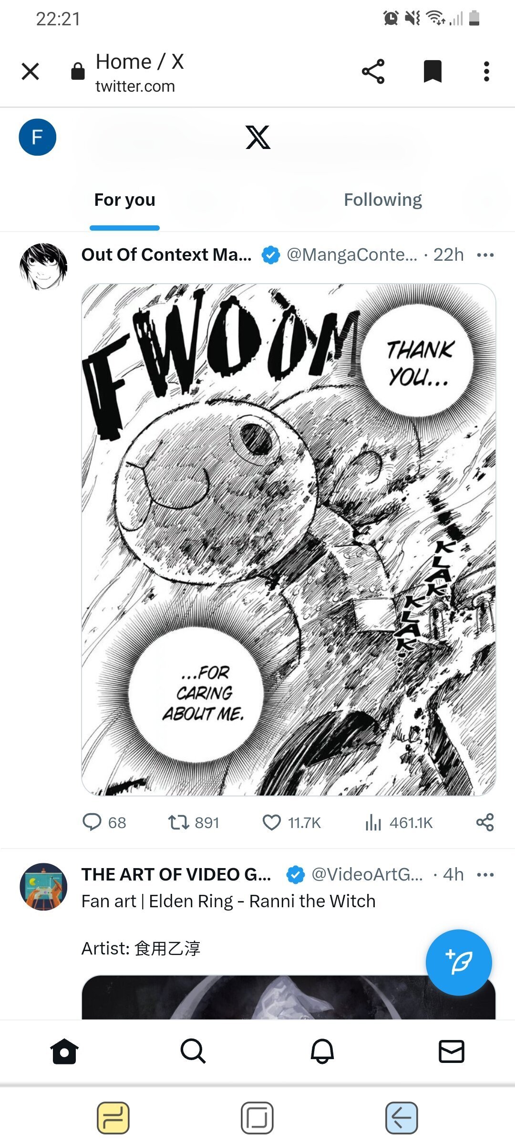This screenshot has width=515, height=1146.
Task: Open THE ART OF VIDEO G... profile name
Action: 176,874
